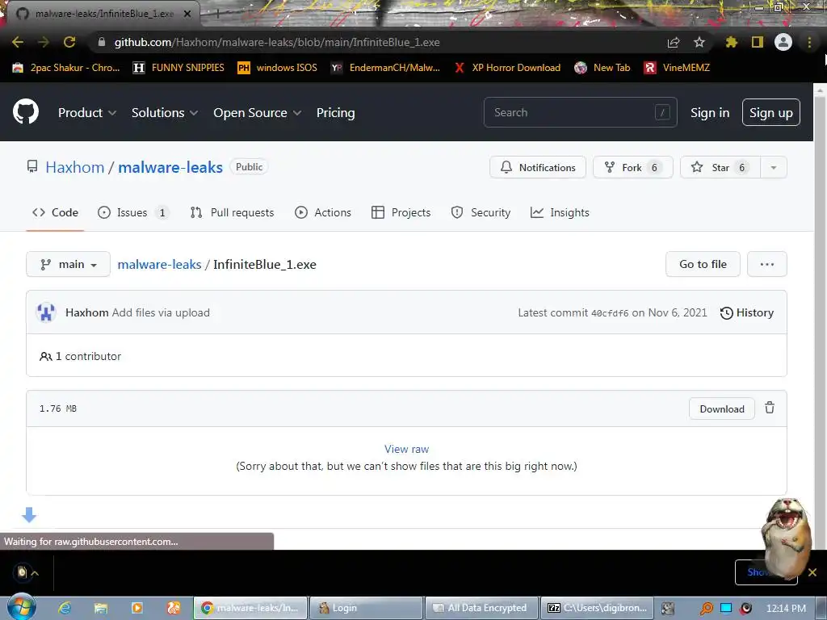Open Haxhom owner link in repo title
This screenshot has width=827, height=620.
pyautogui.click(x=75, y=167)
